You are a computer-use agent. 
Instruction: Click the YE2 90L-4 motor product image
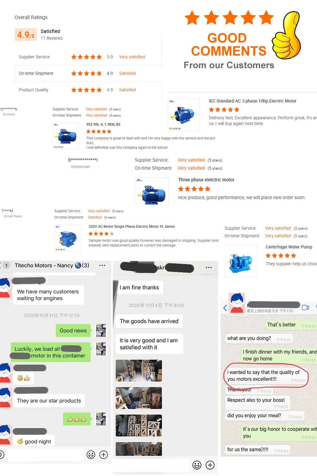click(x=66, y=136)
